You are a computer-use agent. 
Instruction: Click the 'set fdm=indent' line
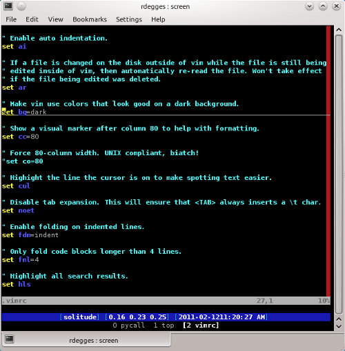click(x=30, y=235)
